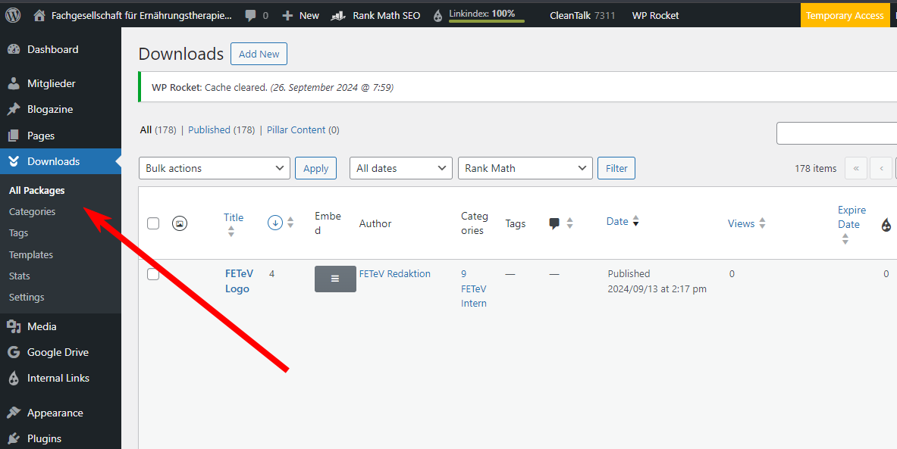
Task: Click the Appearance brush icon
Action: point(14,413)
